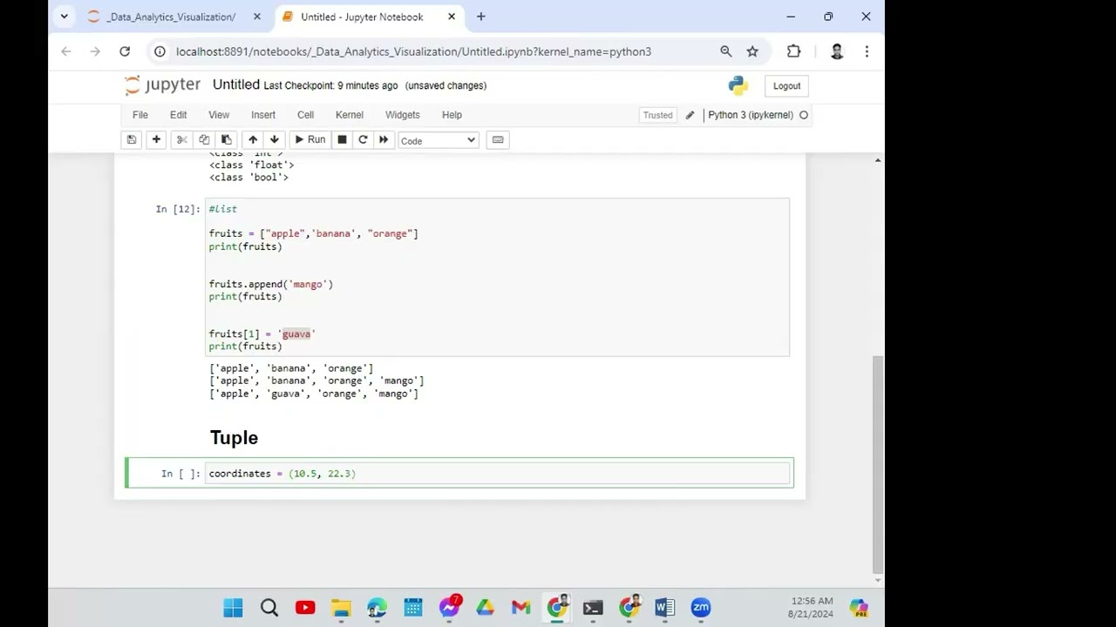Restart the kernel from toolbar
Viewport: 1116px width, 627px height.
[363, 139]
